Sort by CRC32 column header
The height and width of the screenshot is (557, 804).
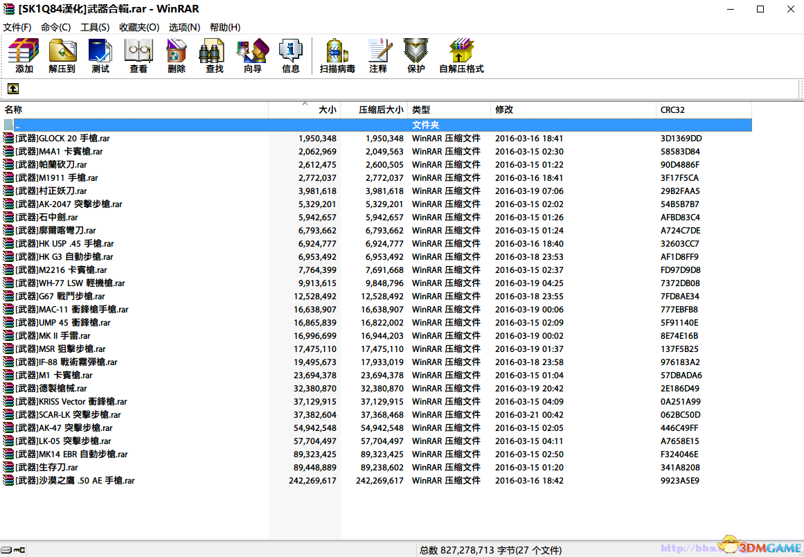pos(704,109)
